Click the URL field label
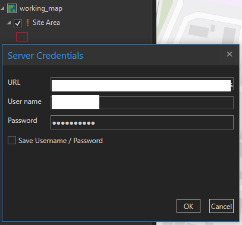Screen dimensions: 242x225 point(14,83)
